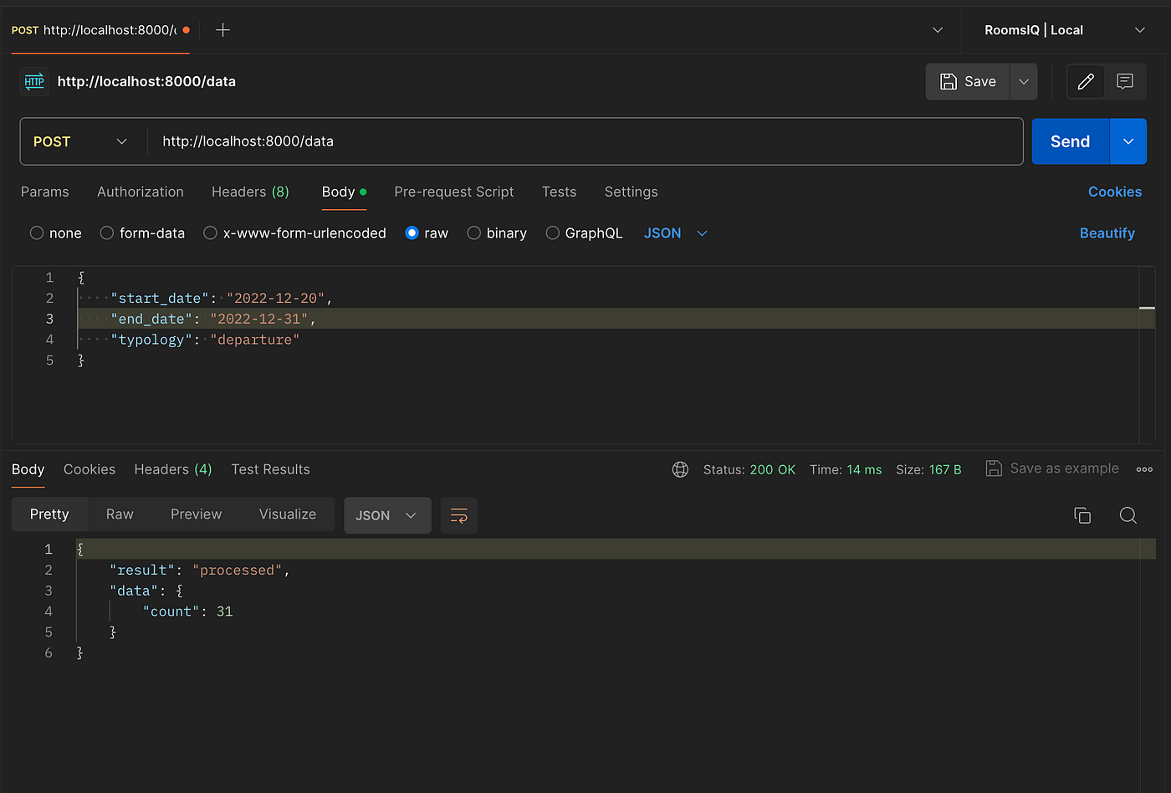Image resolution: width=1171 pixels, height=793 pixels.
Task: Switch response view to Preview
Action: [x=197, y=514]
